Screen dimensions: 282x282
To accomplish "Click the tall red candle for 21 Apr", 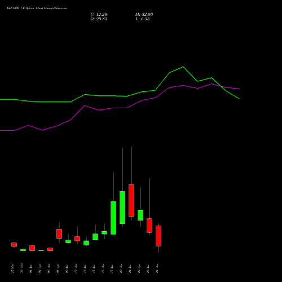I will [131, 200].
